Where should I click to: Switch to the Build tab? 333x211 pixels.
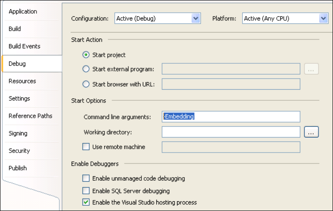[15, 29]
